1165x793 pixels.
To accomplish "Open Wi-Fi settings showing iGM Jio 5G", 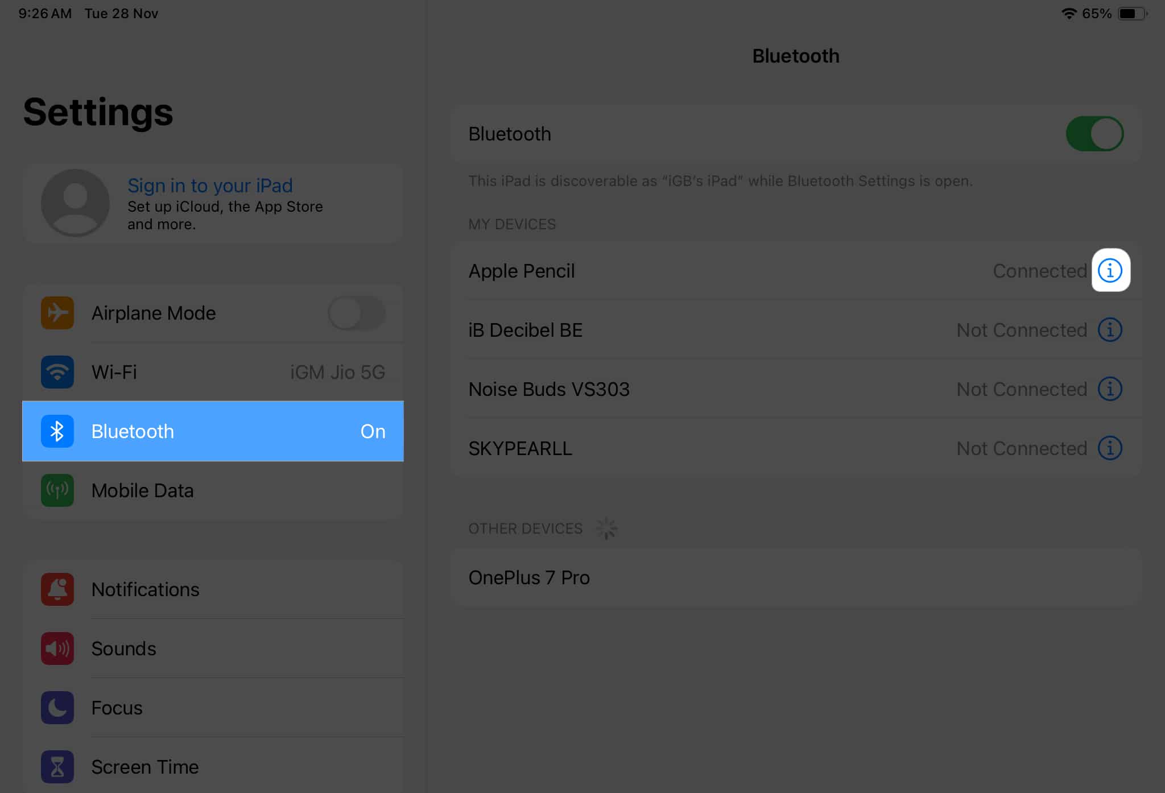I will click(x=213, y=372).
